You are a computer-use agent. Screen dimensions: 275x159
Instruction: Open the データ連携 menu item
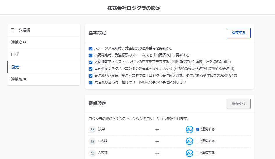tap(44, 30)
